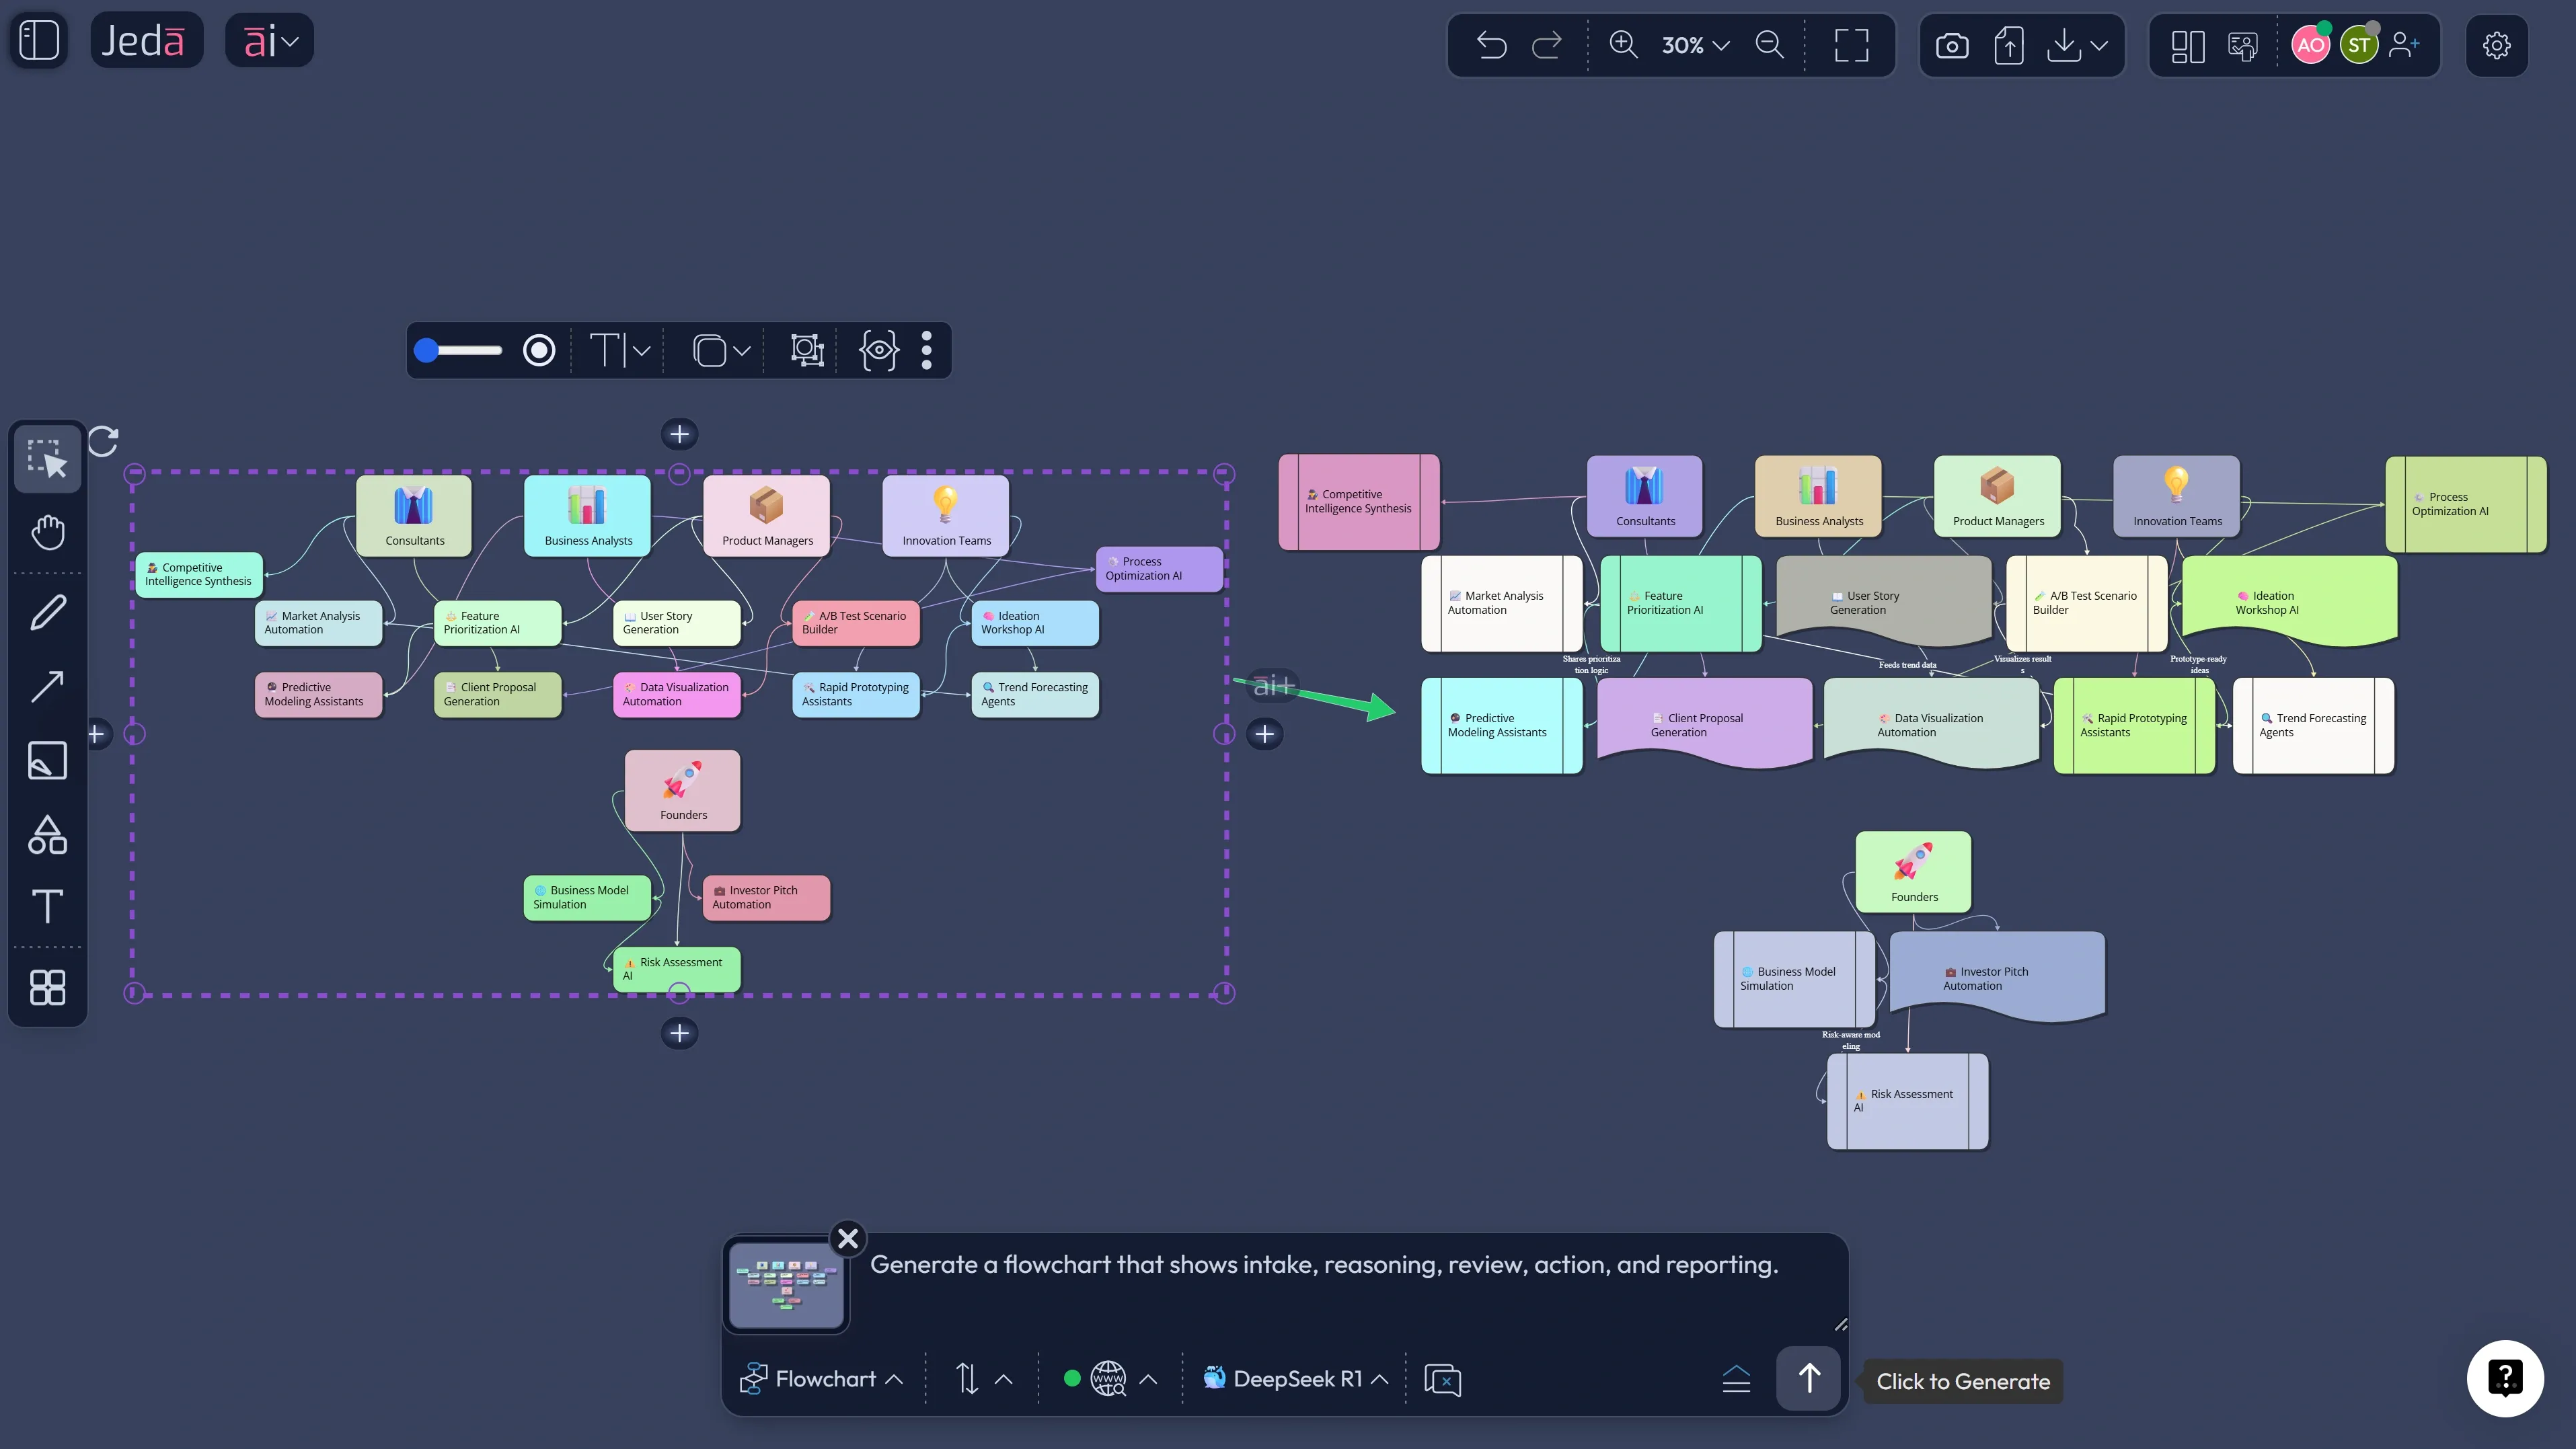Invite a collaborator with the add-person icon
Image resolution: width=2576 pixels, height=1449 pixels.
2406,45
